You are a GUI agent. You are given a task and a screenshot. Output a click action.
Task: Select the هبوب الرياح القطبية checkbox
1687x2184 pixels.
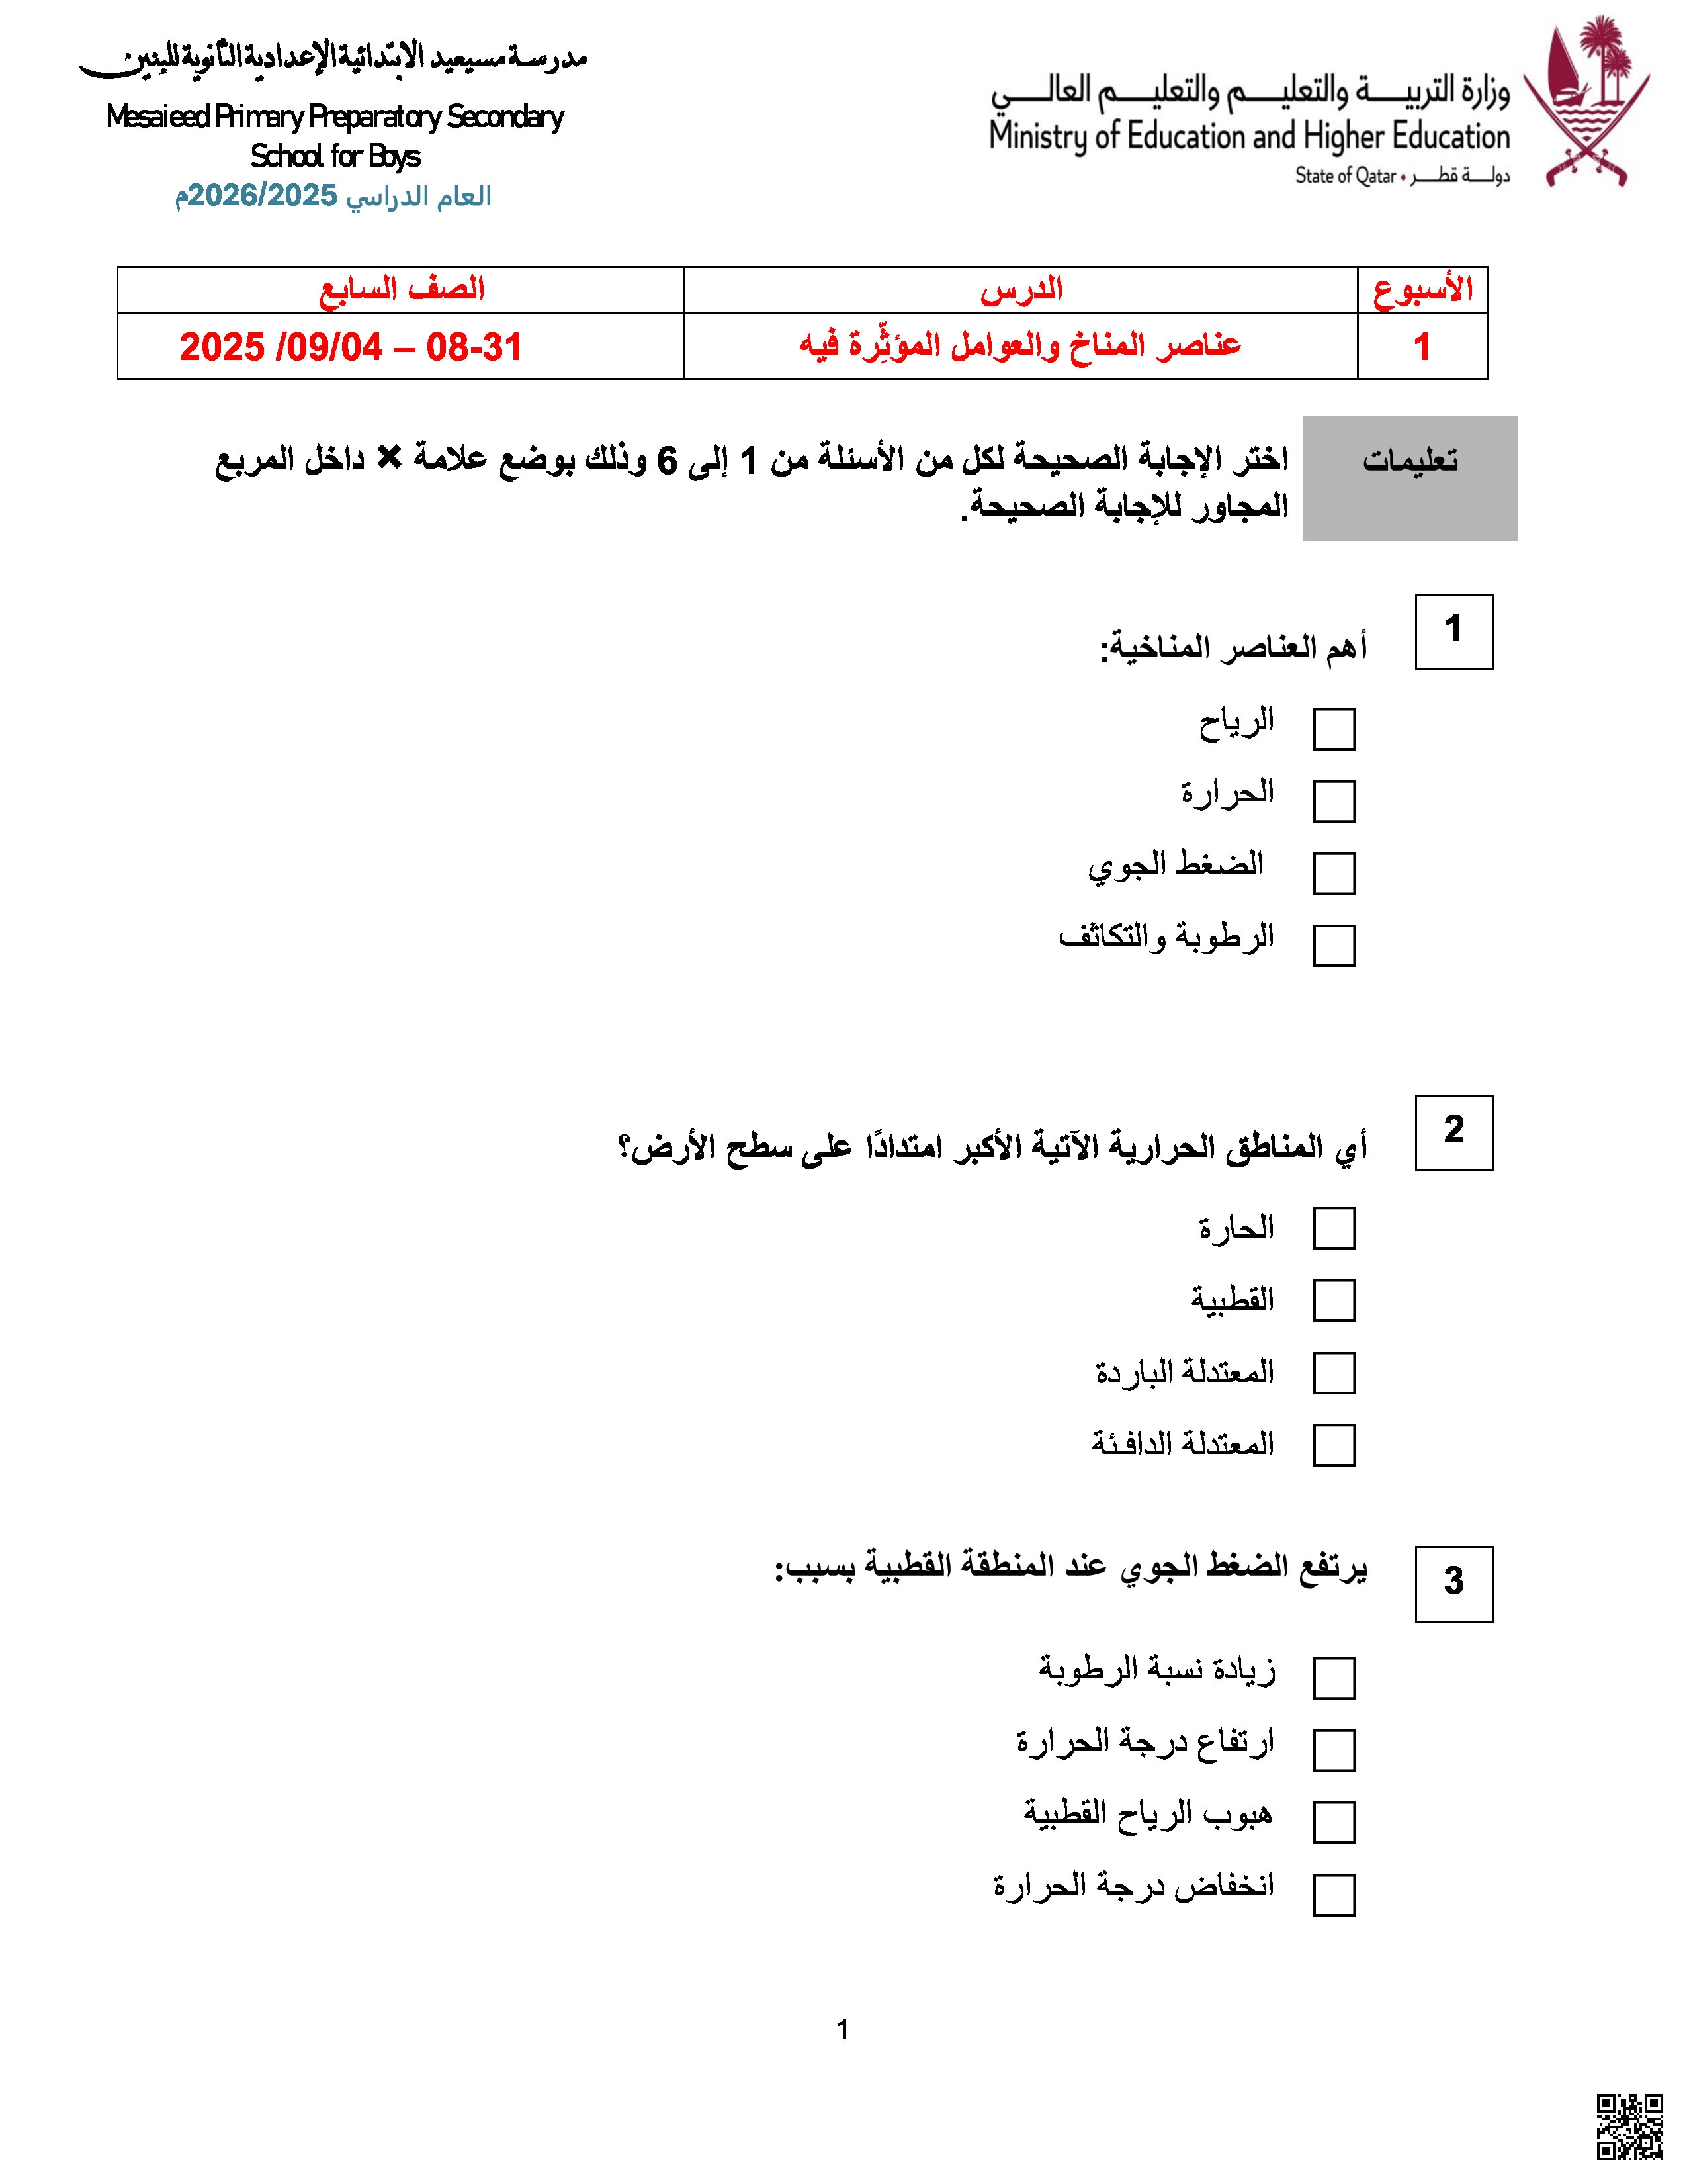(1333, 1822)
